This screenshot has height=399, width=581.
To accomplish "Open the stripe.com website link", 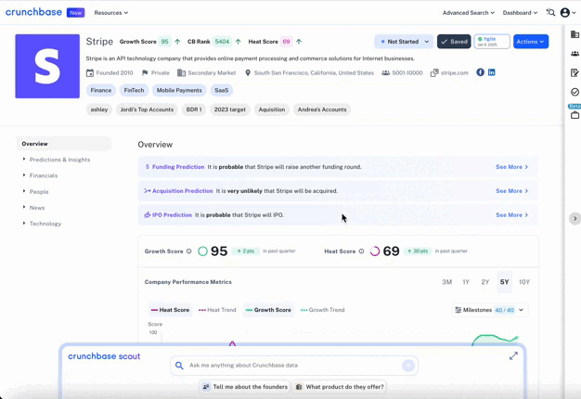I will tap(454, 73).
